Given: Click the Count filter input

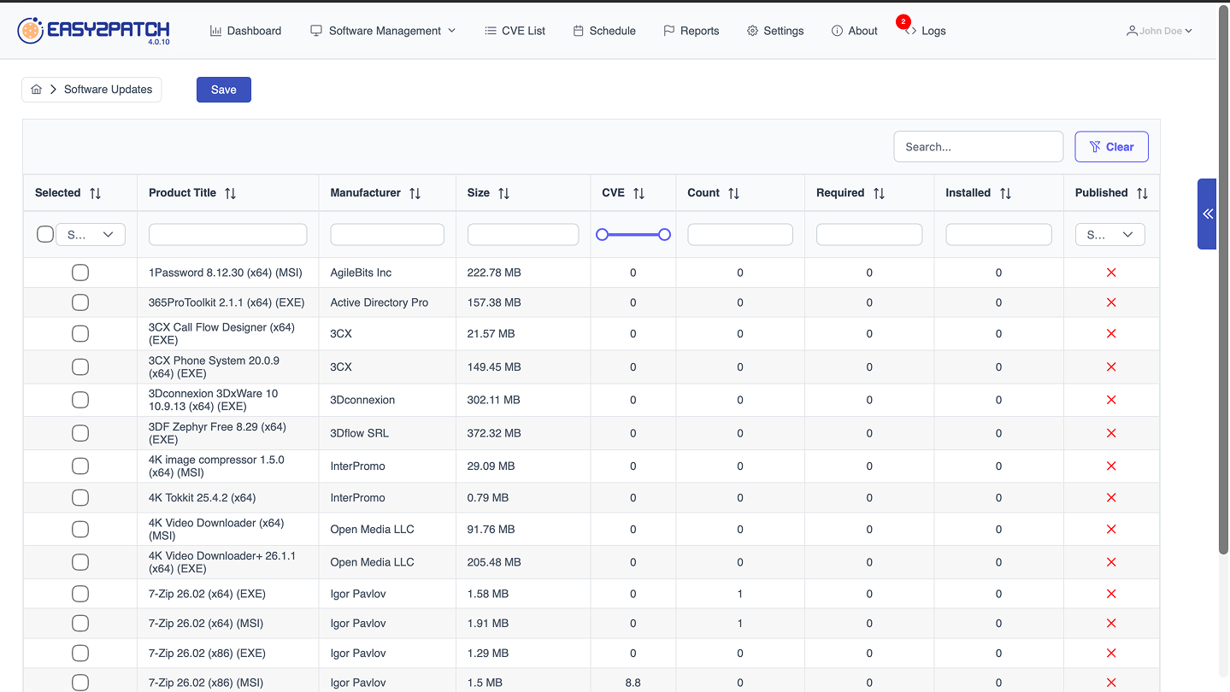Looking at the screenshot, I should (740, 234).
